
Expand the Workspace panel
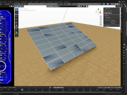pos(105,26)
